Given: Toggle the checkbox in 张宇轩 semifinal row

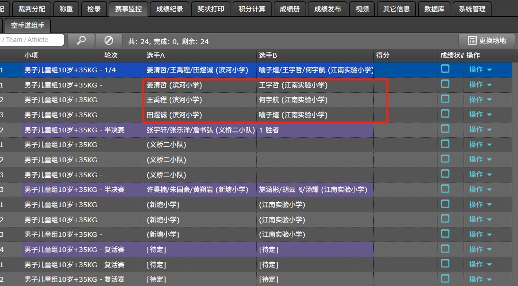Looking at the screenshot, I should [x=445, y=129].
